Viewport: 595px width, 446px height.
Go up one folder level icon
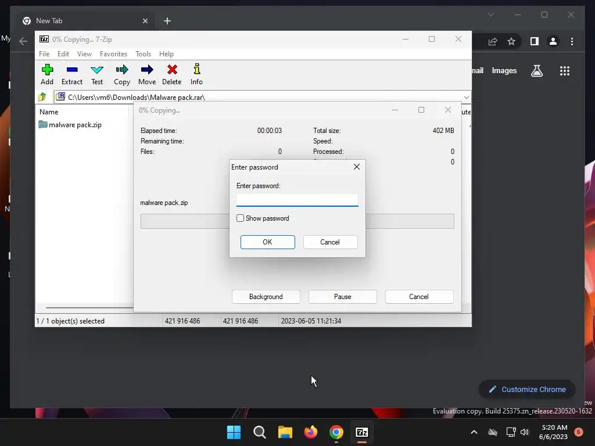(42, 97)
